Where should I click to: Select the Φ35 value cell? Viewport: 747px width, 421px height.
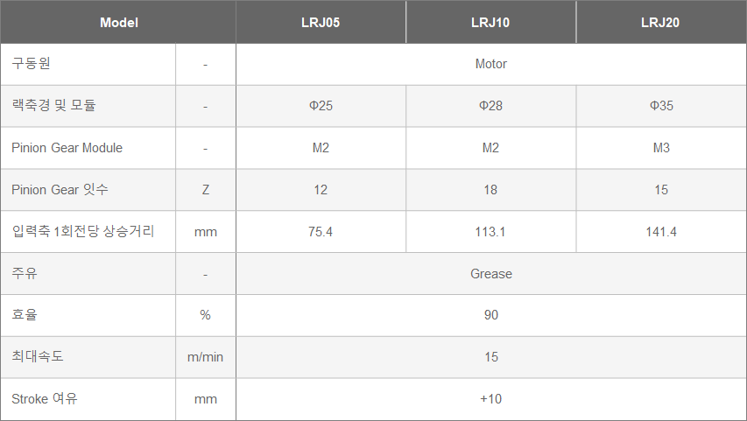click(x=660, y=106)
